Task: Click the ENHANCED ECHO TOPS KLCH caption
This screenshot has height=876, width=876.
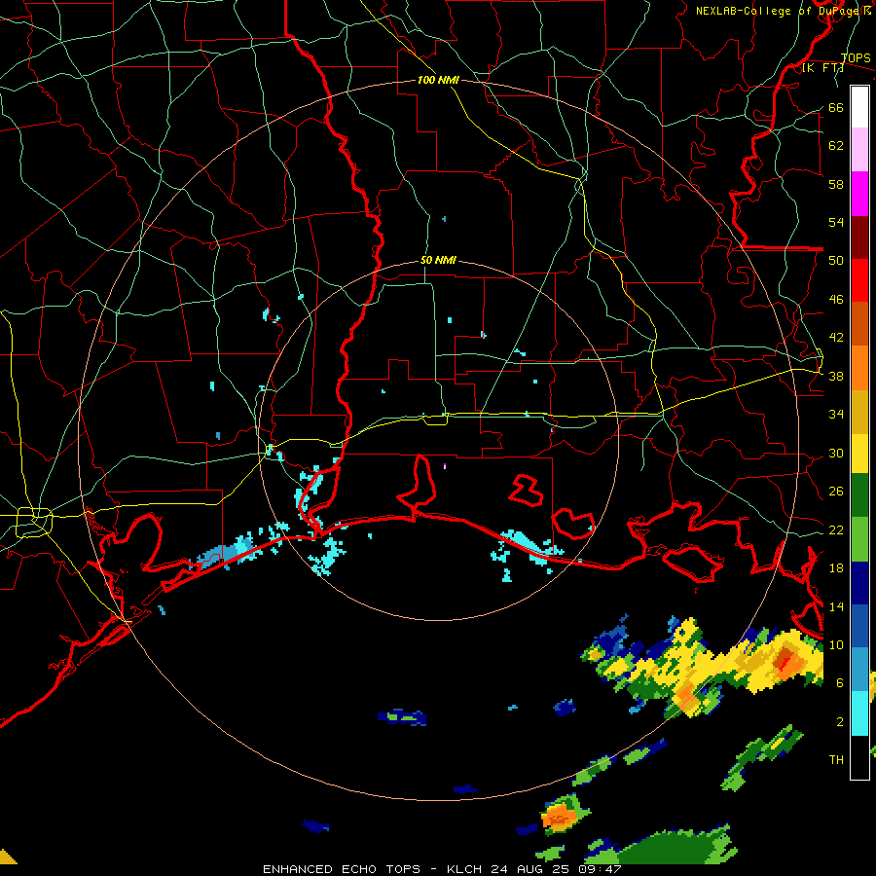Action: 442,869
